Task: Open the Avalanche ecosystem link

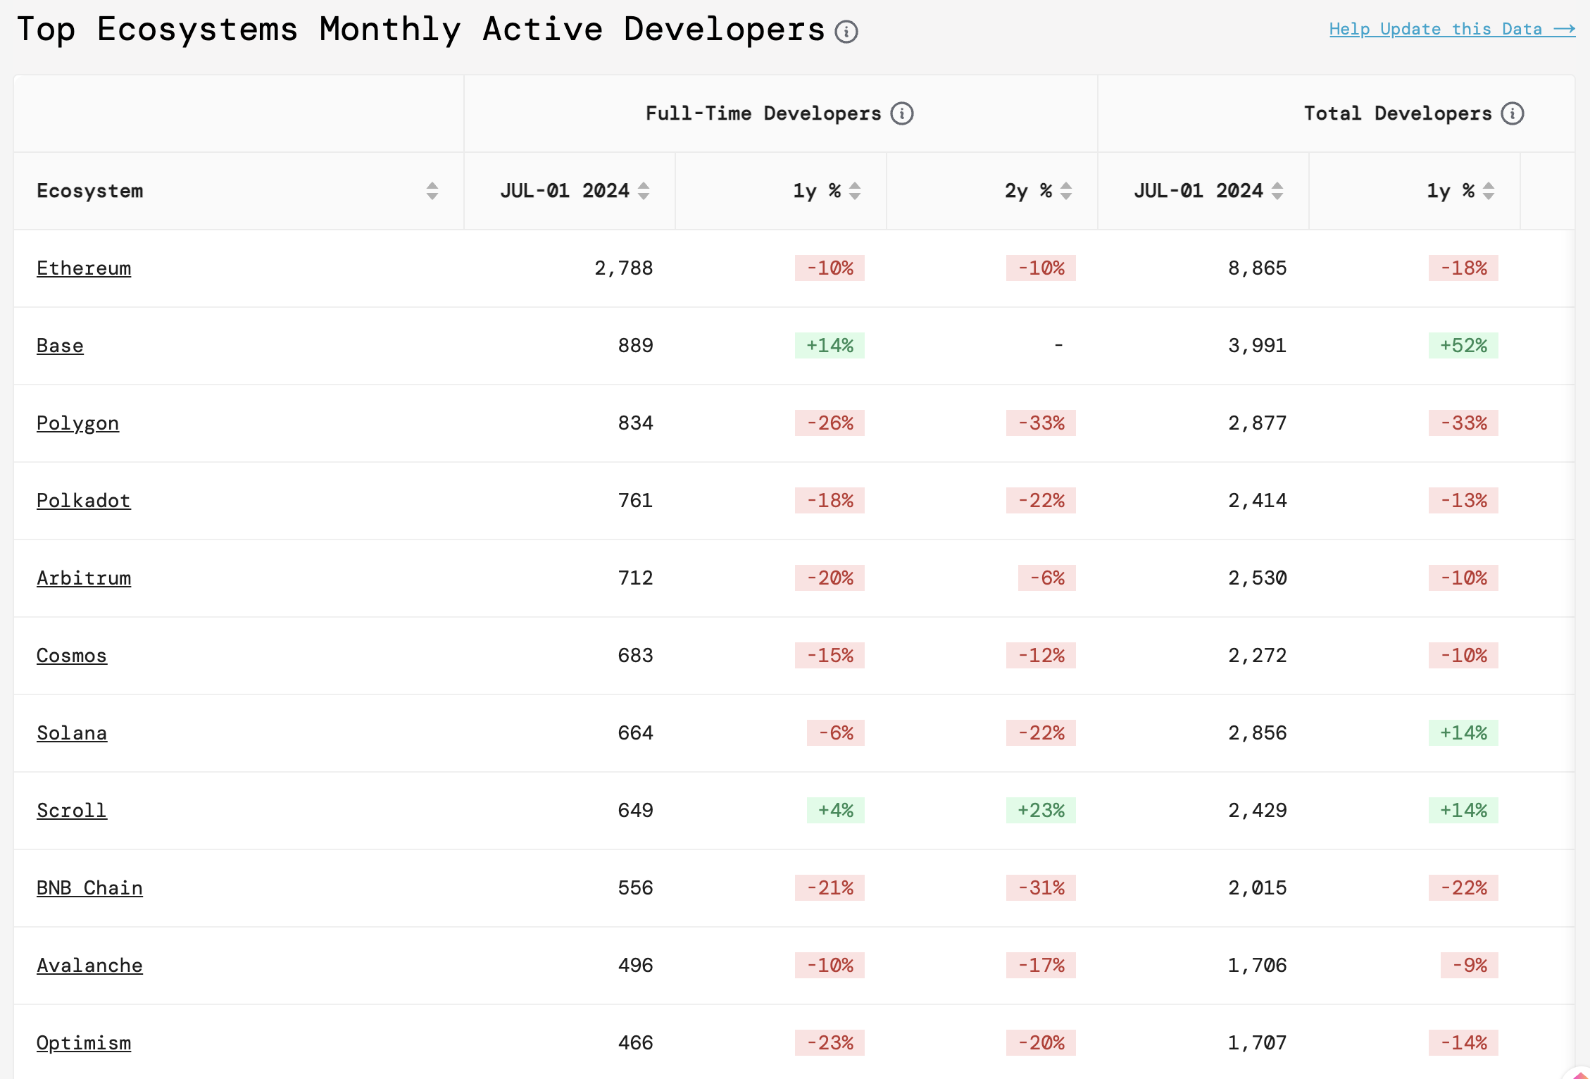Action: tap(89, 966)
